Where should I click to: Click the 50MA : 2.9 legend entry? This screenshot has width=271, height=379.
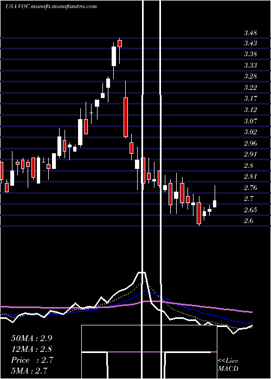pyautogui.click(x=31, y=338)
